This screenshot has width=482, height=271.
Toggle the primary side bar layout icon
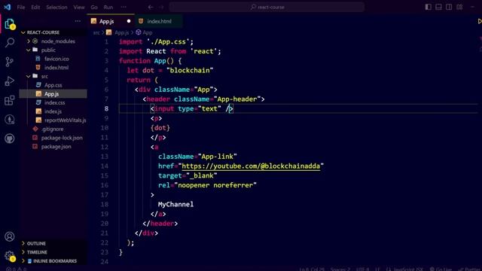pos(429,7)
